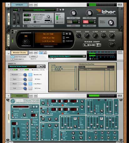Solo the Vocoder mix channel
This screenshot has height=143, width=129.
35,96
